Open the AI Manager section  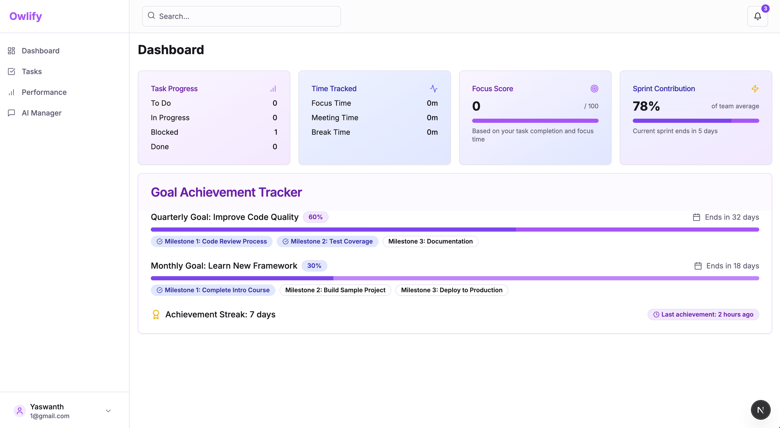[x=41, y=113]
